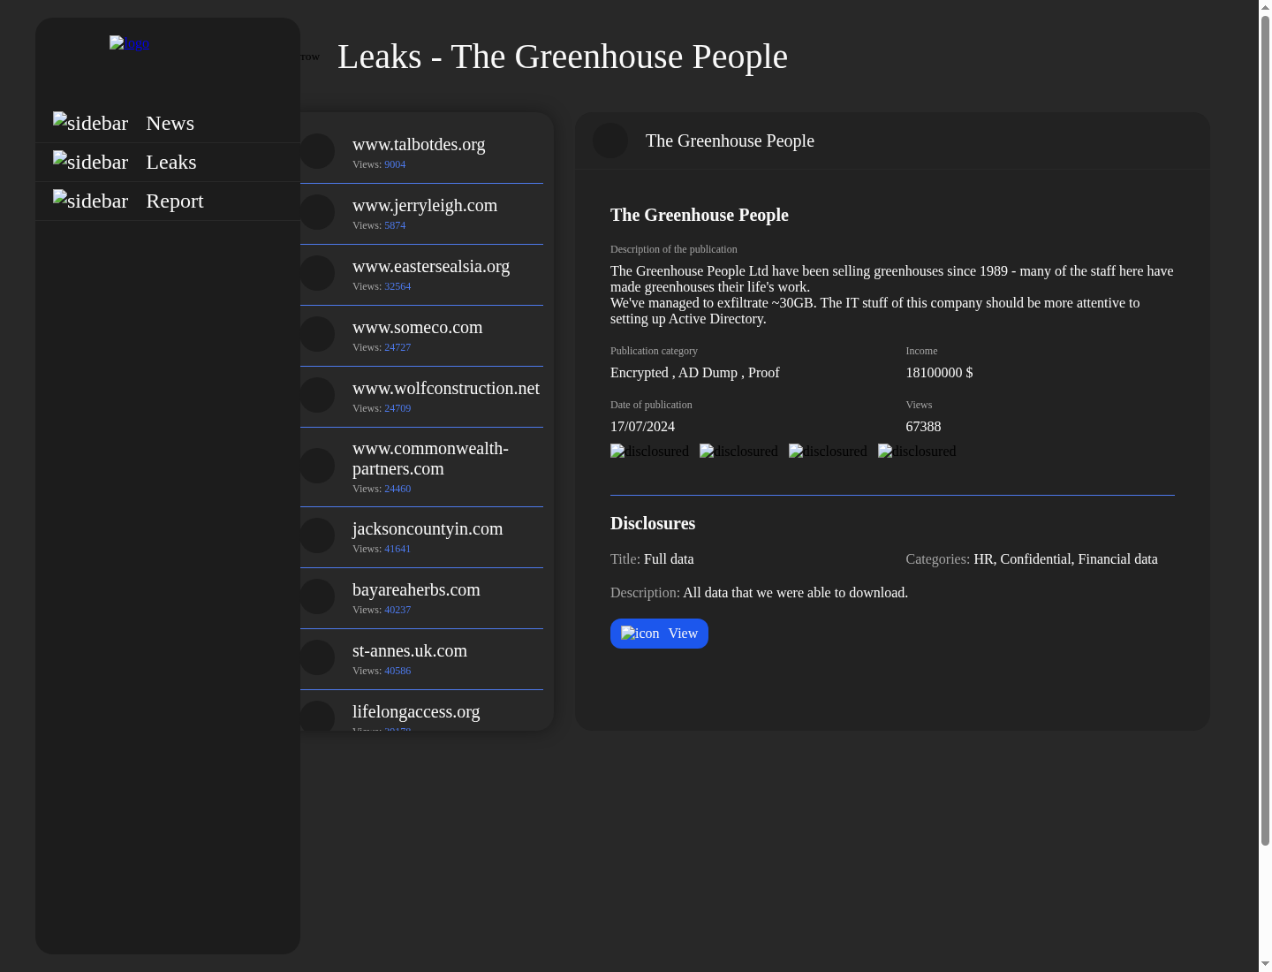Click the round avatar next to www.talbotdes.org

(x=317, y=151)
